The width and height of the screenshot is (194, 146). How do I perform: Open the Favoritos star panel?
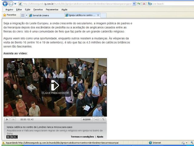(x=9, y=15)
